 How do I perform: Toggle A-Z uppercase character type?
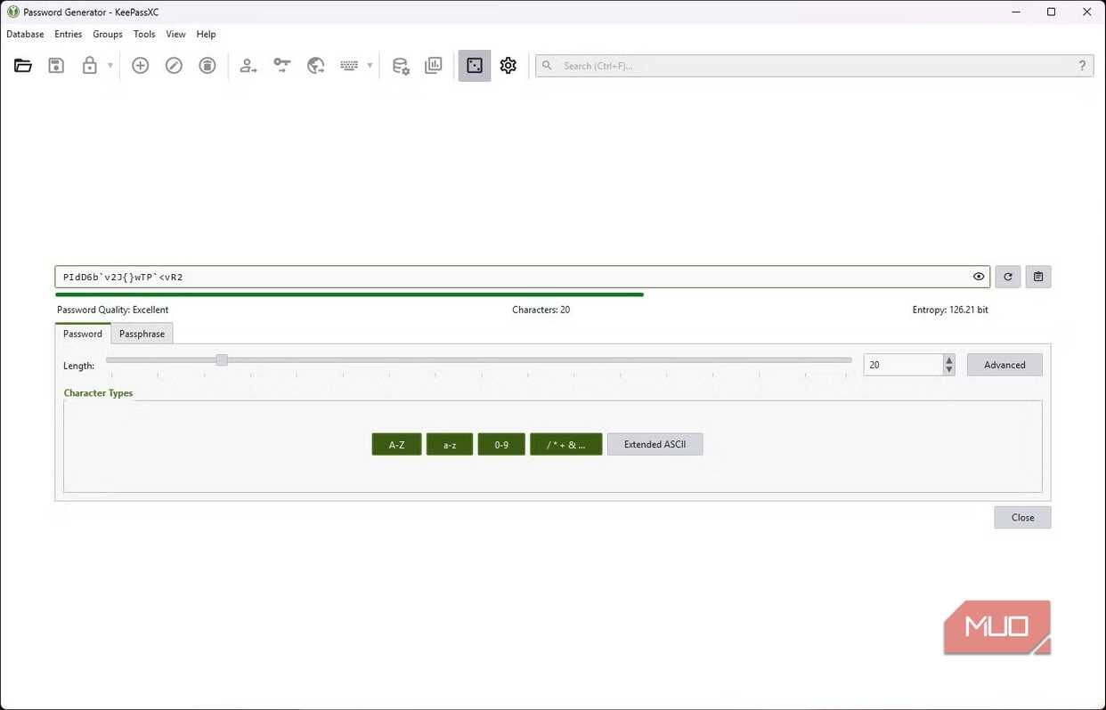[x=396, y=444]
